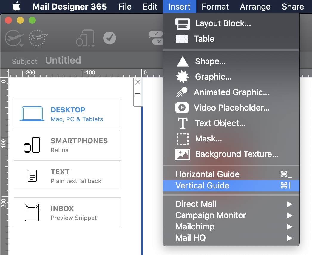Insert a Horizontal Guide
312x255 pixels.
click(x=231, y=174)
